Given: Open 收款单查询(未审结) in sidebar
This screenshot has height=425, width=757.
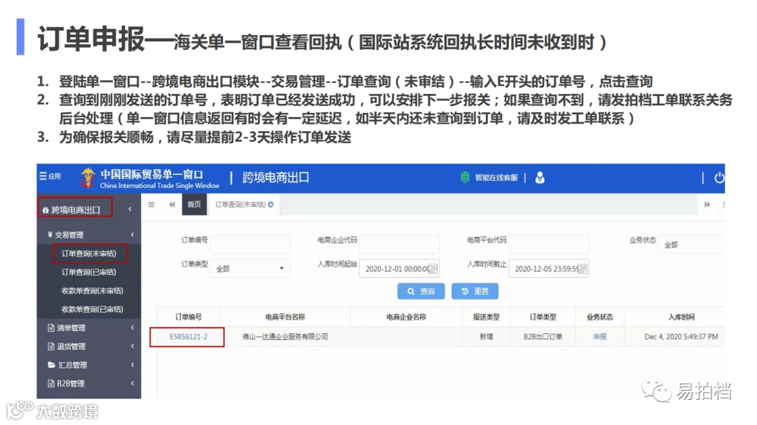Looking at the screenshot, I should tap(93, 291).
